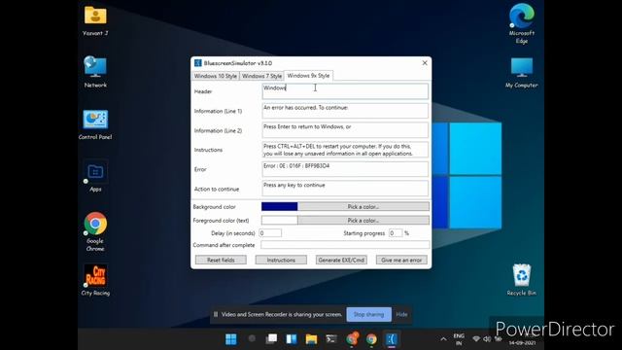The height and width of the screenshot is (350, 622).
Task: Select the City Racing desktop icon
Action: [95, 281]
